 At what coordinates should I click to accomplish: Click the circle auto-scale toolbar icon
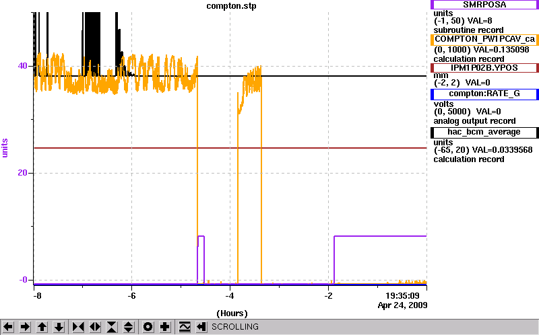[x=148, y=327]
